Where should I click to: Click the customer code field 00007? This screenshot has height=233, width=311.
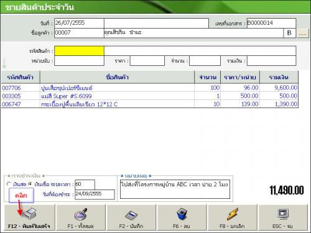(79, 33)
